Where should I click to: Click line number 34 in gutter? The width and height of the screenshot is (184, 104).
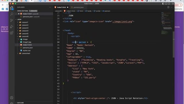(x=58, y=42)
